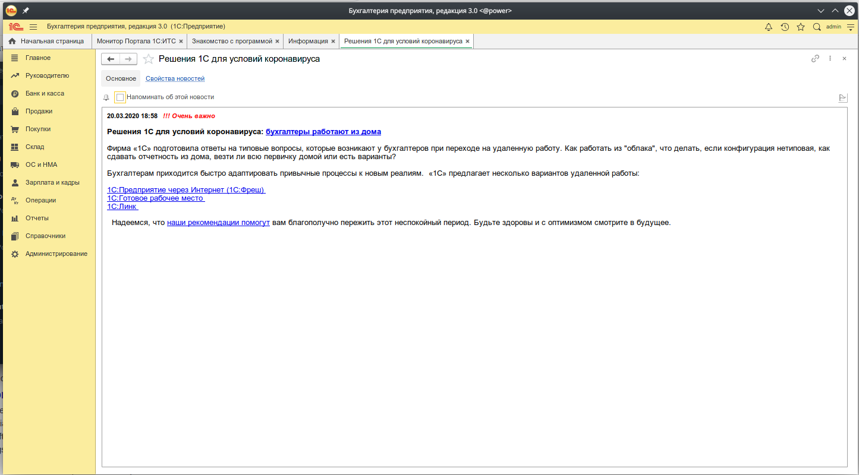
Task: Open the Свойства новостей link
Action: coord(175,78)
